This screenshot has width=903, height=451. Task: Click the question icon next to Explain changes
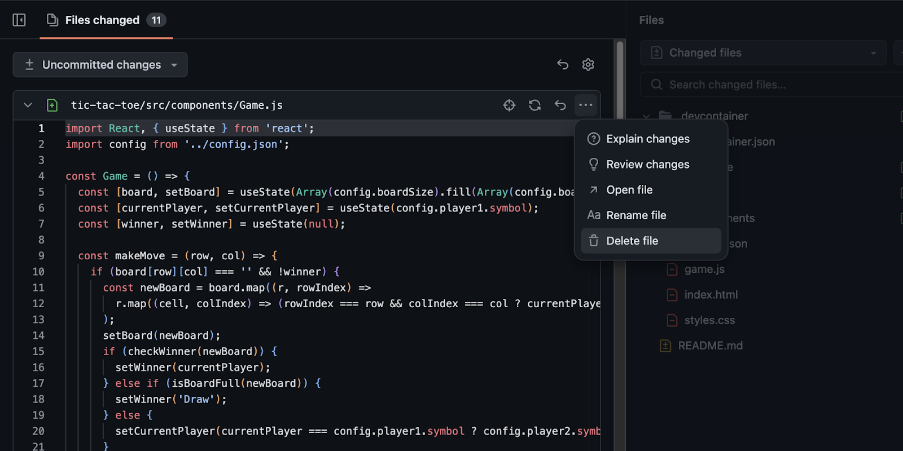coord(594,139)
